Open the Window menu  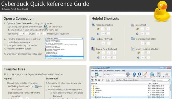[118, 71]
